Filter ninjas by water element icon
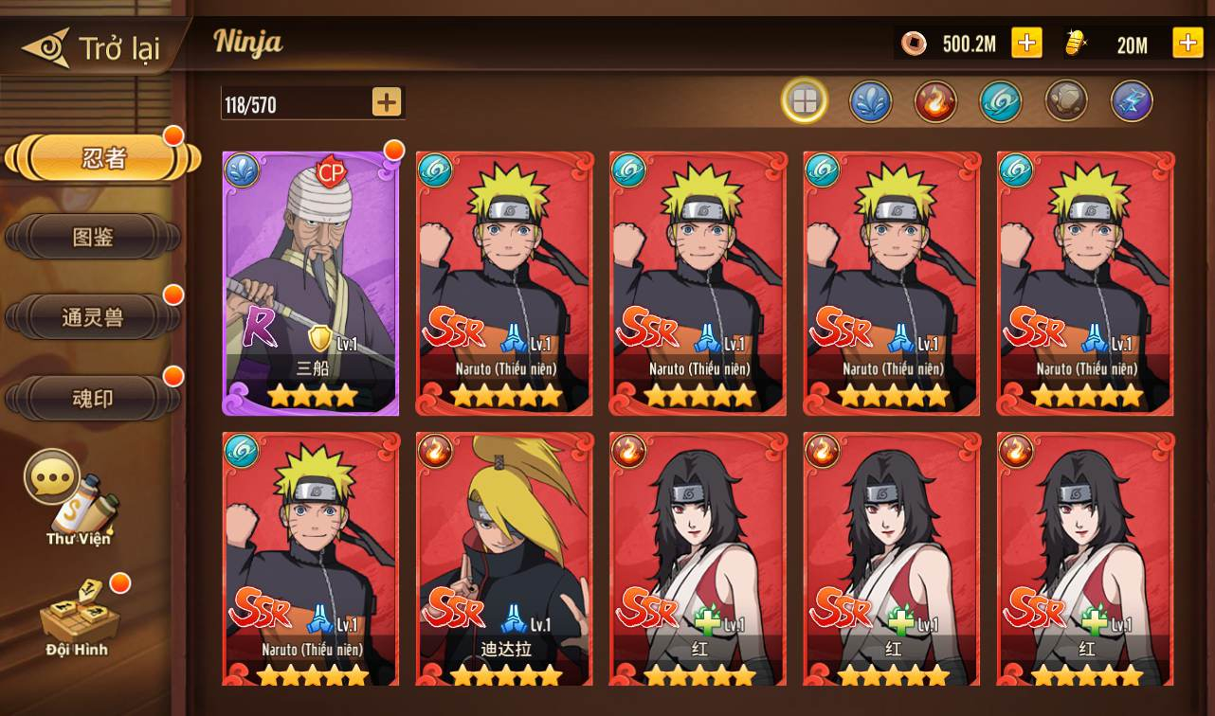This screenshot has height=716, width=1215. pyautogui.click(x=870, y=101)
